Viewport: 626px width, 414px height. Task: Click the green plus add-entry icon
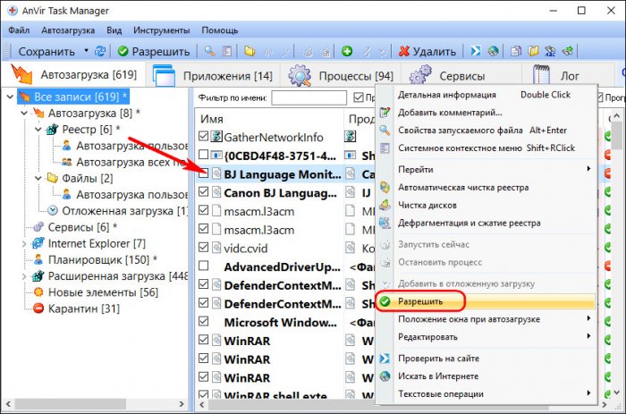pyautogui.click(x=347, y=51)
